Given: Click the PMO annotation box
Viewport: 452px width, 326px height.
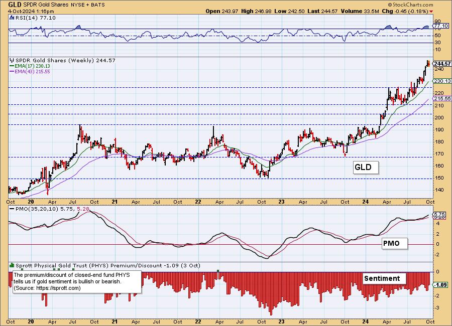Looking at the screenshot, I should pyautogui.click(x=395, y=243).
